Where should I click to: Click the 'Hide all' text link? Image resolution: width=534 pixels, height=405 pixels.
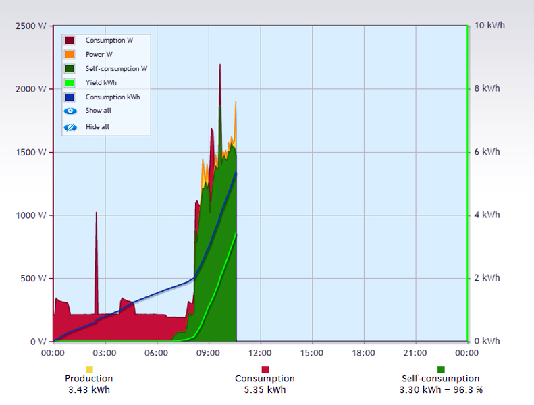tap(97, 127)
